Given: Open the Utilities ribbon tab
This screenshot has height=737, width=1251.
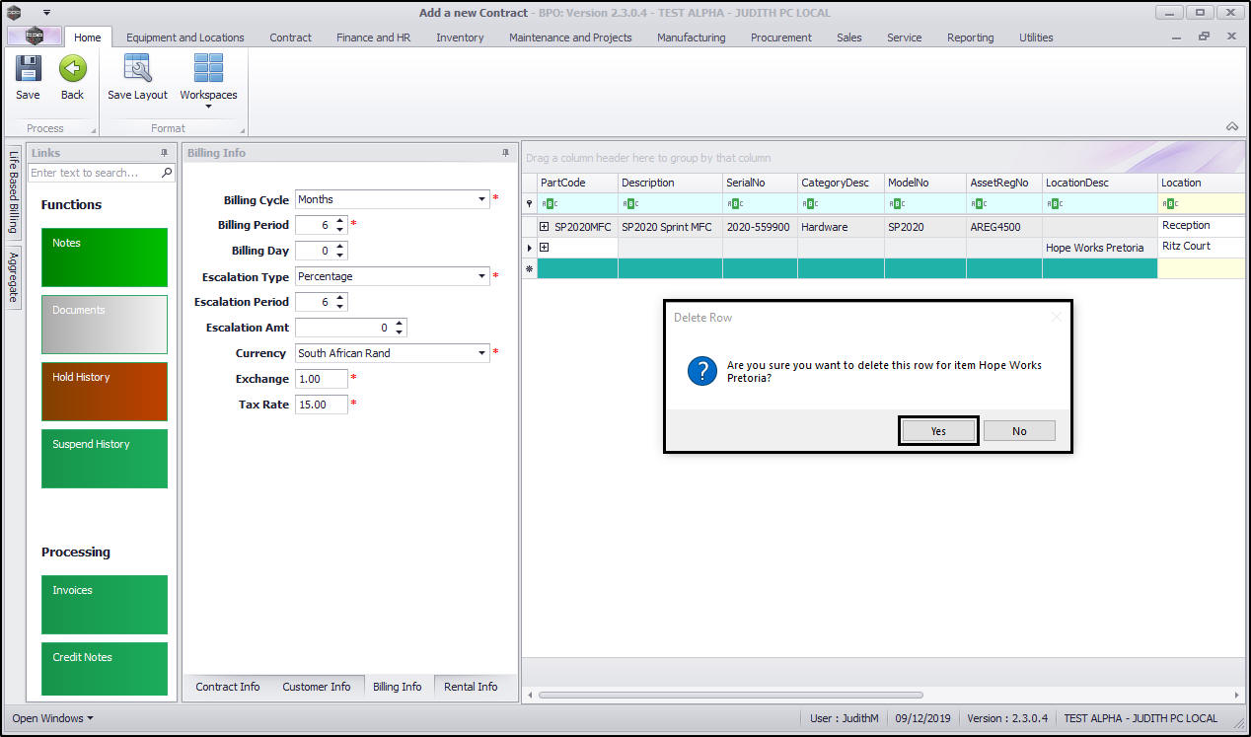Looking at the screenshot, I should tap(1036, 37).
